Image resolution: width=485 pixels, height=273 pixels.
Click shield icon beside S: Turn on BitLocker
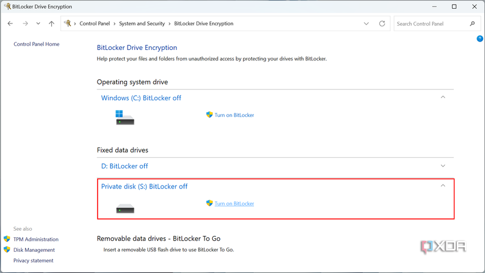click(209, 203)
